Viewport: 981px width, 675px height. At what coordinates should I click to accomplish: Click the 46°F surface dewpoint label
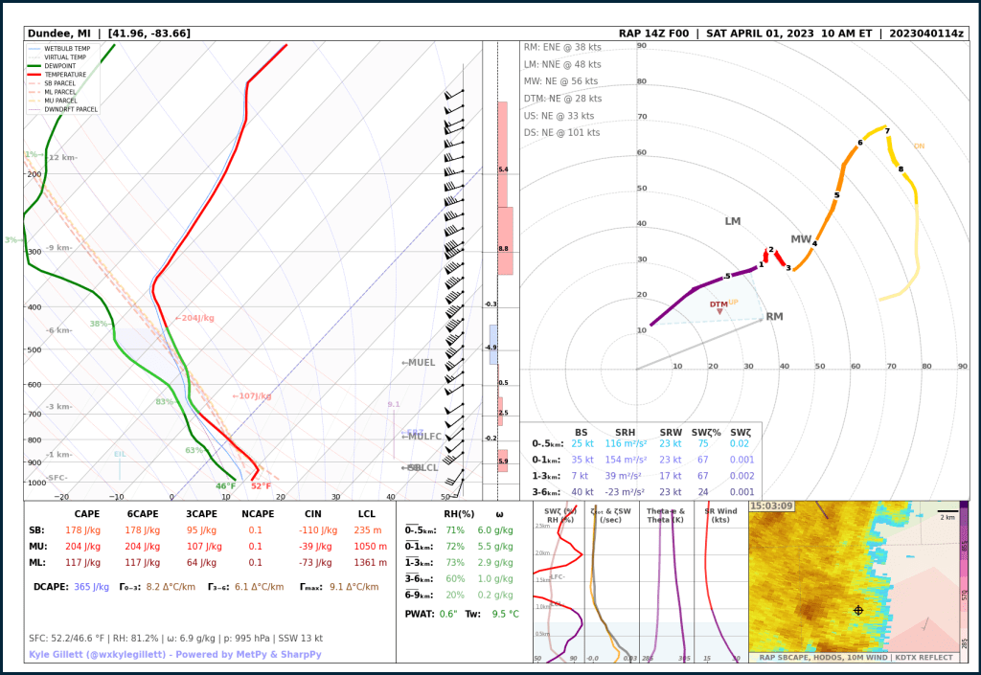tap(225, 486)
